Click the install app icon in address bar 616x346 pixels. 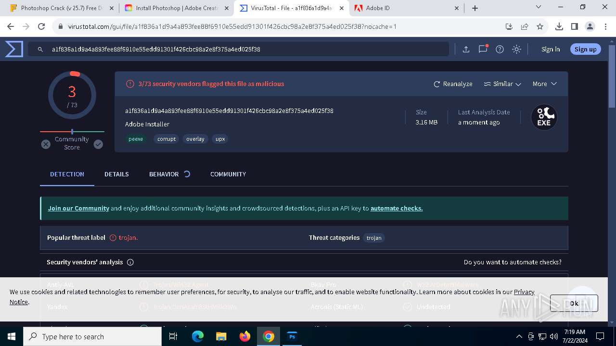click(509, 26)
